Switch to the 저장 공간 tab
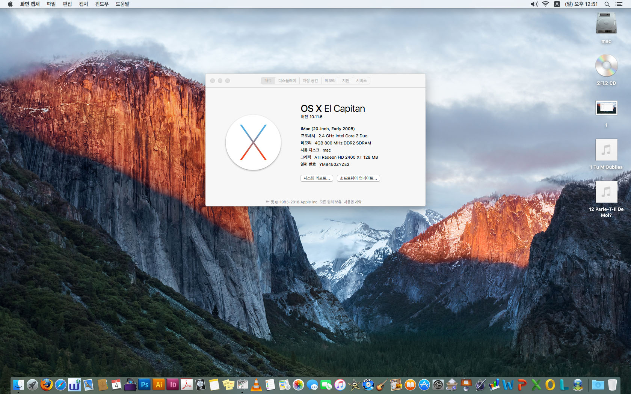Image resolution: width=631 pixels, height=394 pixels. [310, 81]
